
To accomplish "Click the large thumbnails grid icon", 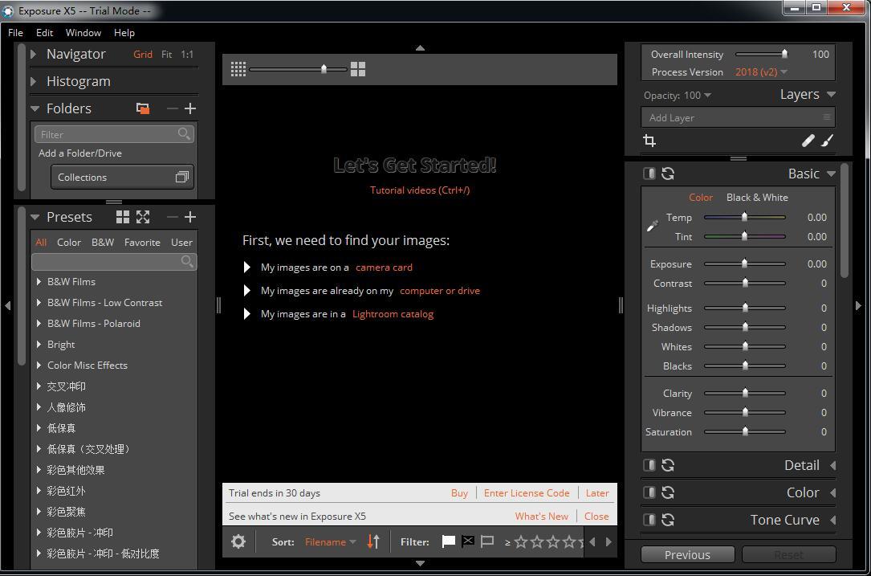I will pos(358,69).
